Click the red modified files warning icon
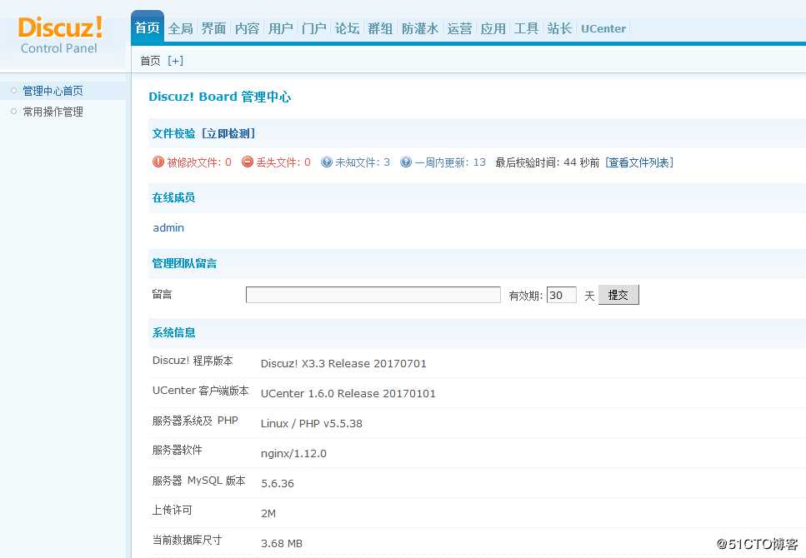 click(158, 162)
